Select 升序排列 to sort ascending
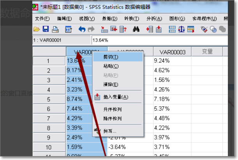This screenshot has width=238, height=160. [x=113, y=110]
